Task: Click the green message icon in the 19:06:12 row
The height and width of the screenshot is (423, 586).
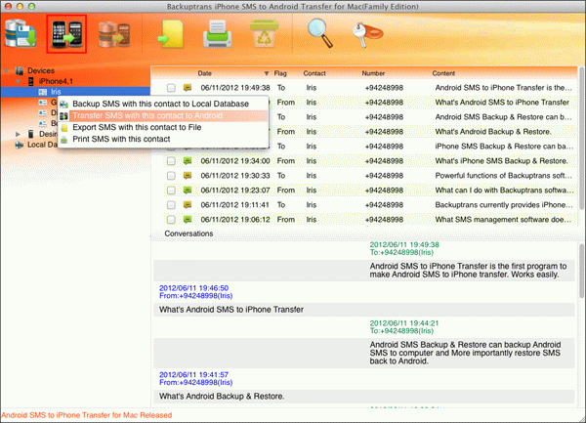Action: coord(188,220)
